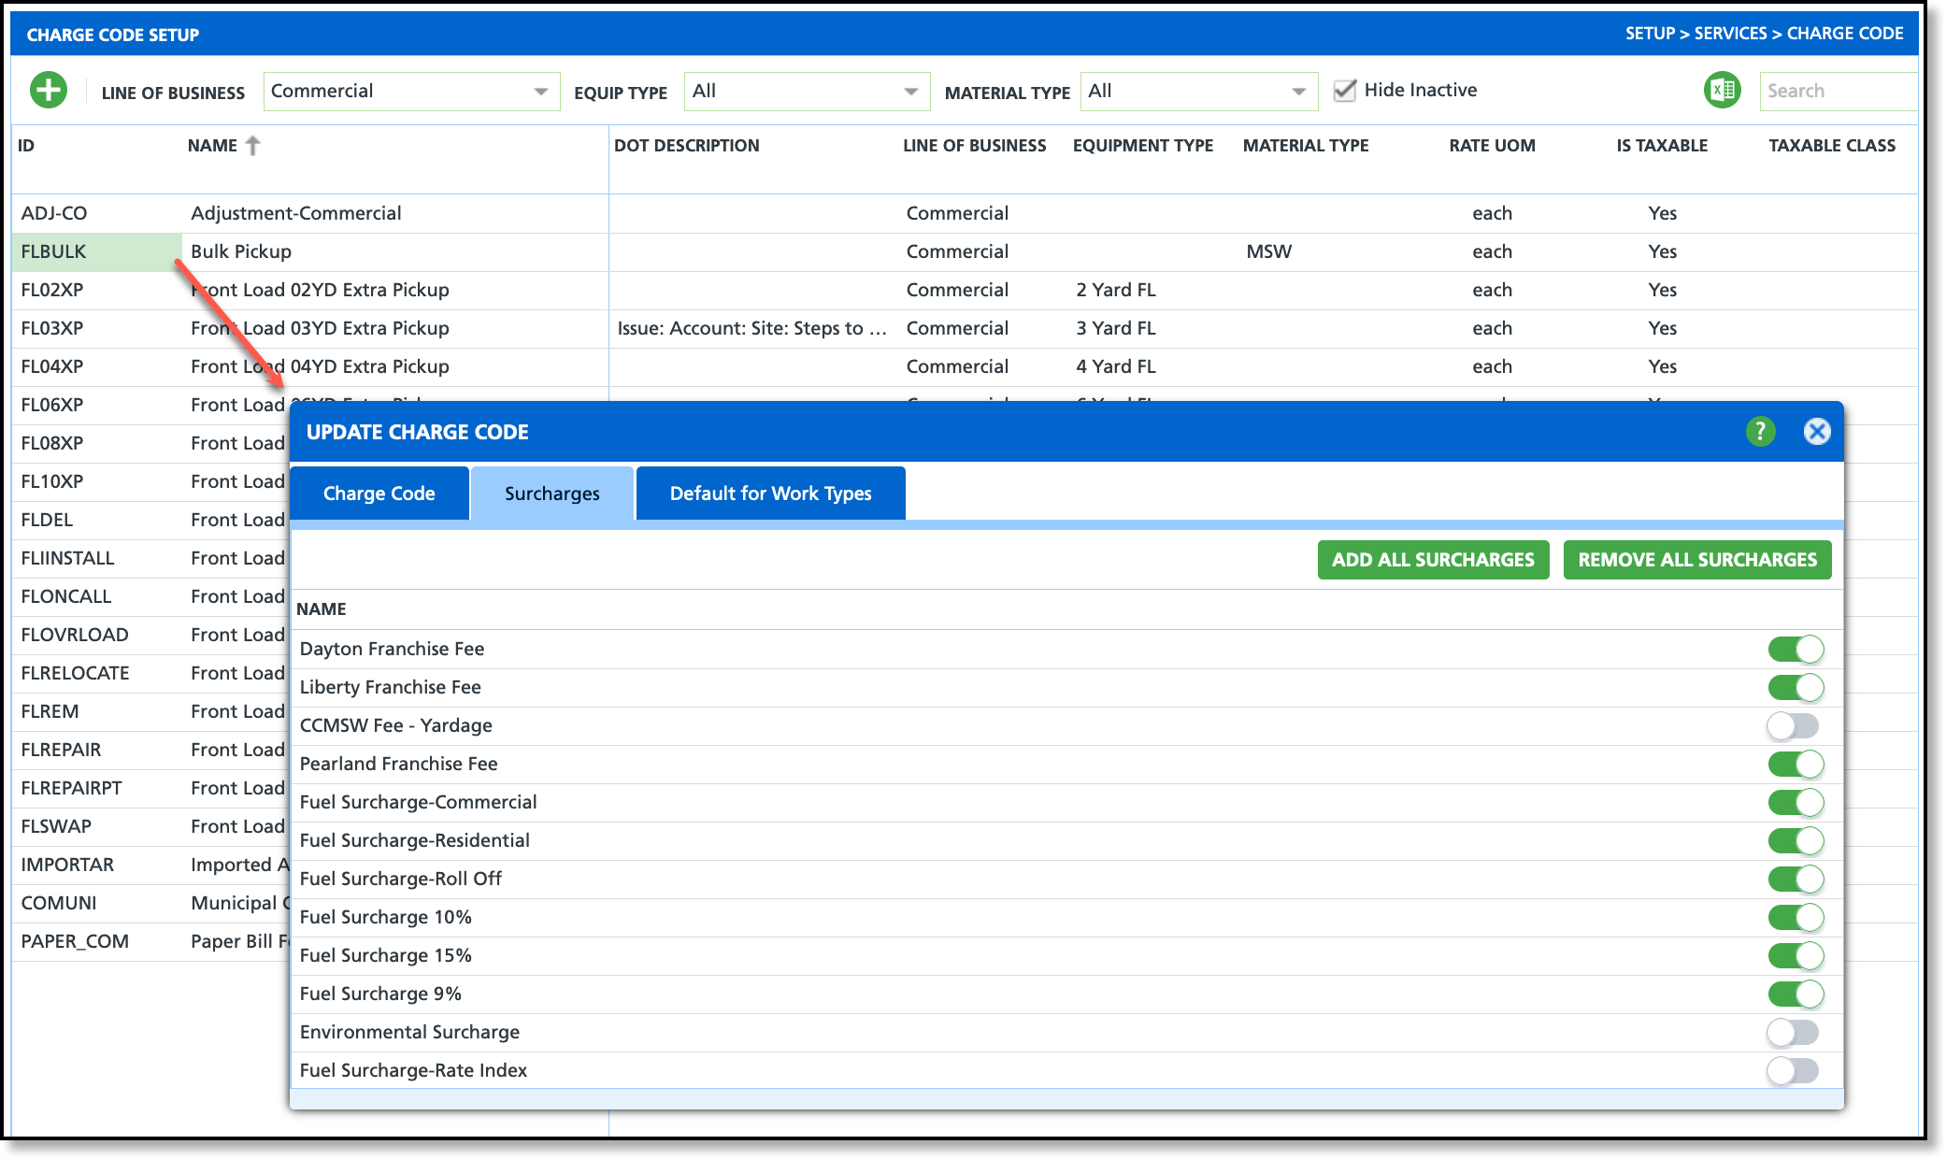Image resolution: width=1946 pixels, height=1159 pixels.
Task: Close the Update Charge Code dialog
Action: (1816, 431)
